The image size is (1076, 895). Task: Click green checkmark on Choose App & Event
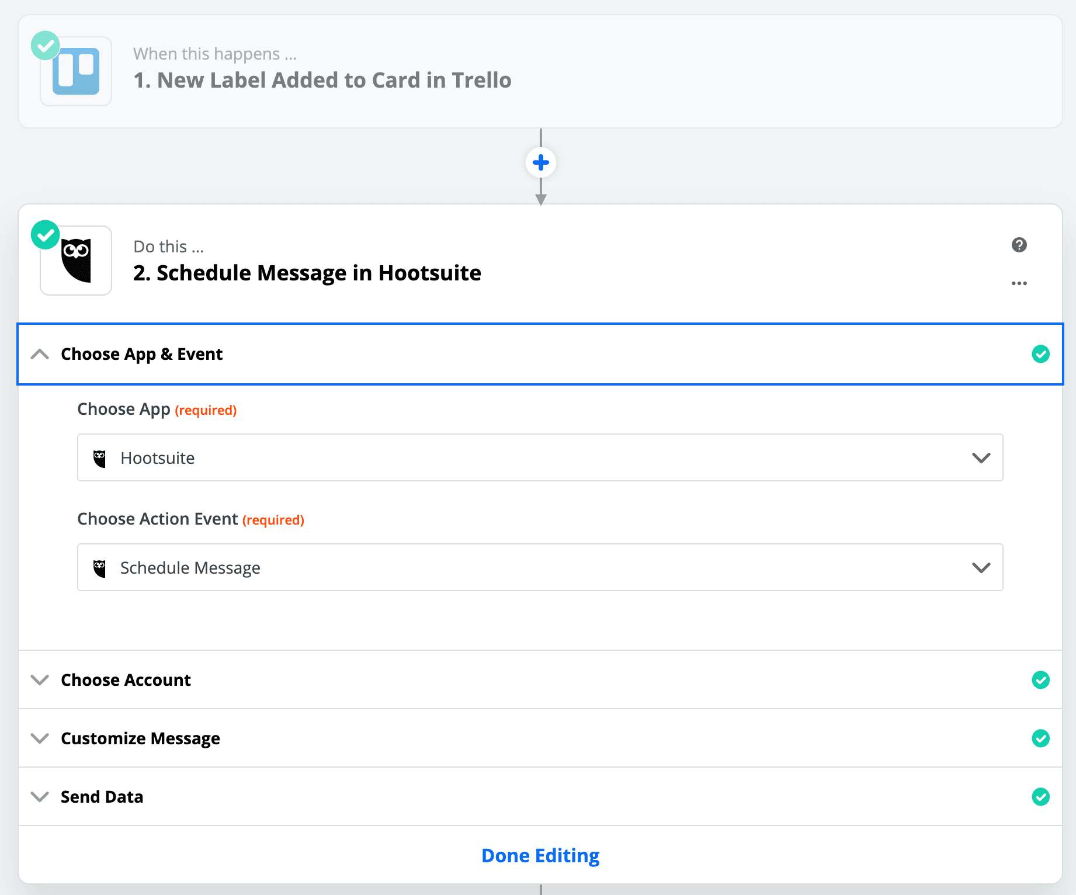(x=1040, y=354)
